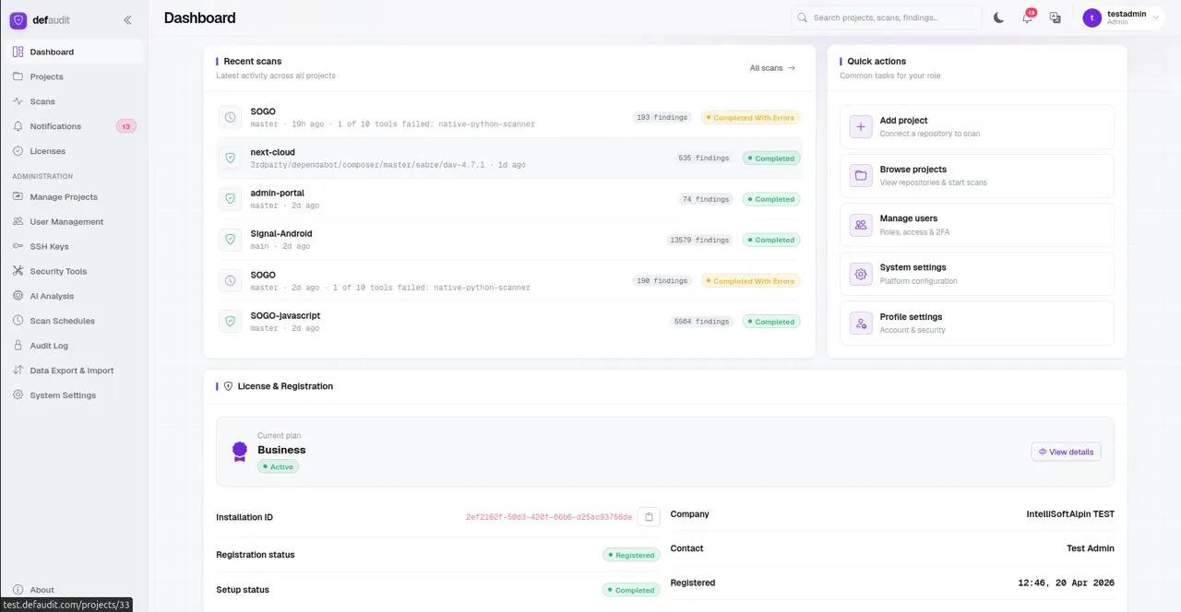
Task: Open the next-cloud scan entry
Action: 509,158
